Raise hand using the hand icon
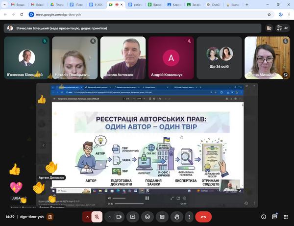 176,217
